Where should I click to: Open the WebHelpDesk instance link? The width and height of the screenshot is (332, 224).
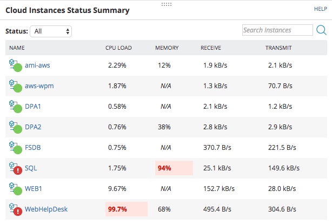pyautogui.click(x=47, y=208)
